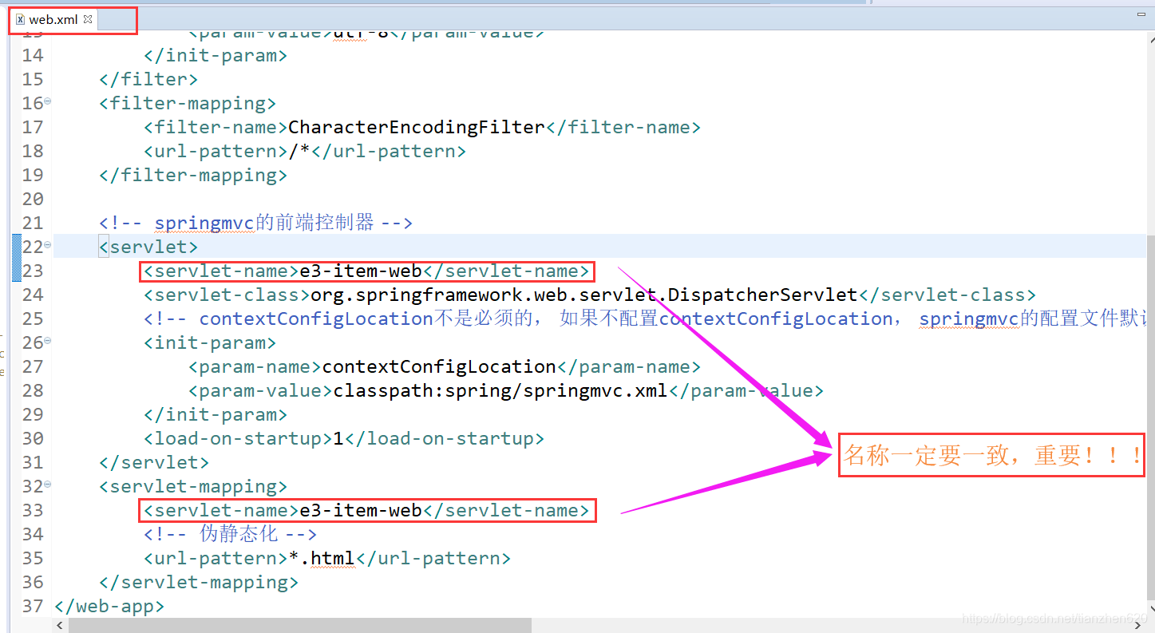1155x633 pixels.
Task: Close the web.xml editor tab
Action: point(88,18)
